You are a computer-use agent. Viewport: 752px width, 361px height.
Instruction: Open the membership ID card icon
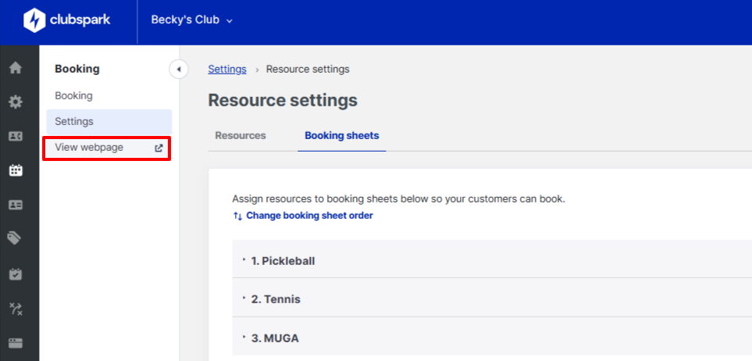pyautogui.click(x=16, y=204)
